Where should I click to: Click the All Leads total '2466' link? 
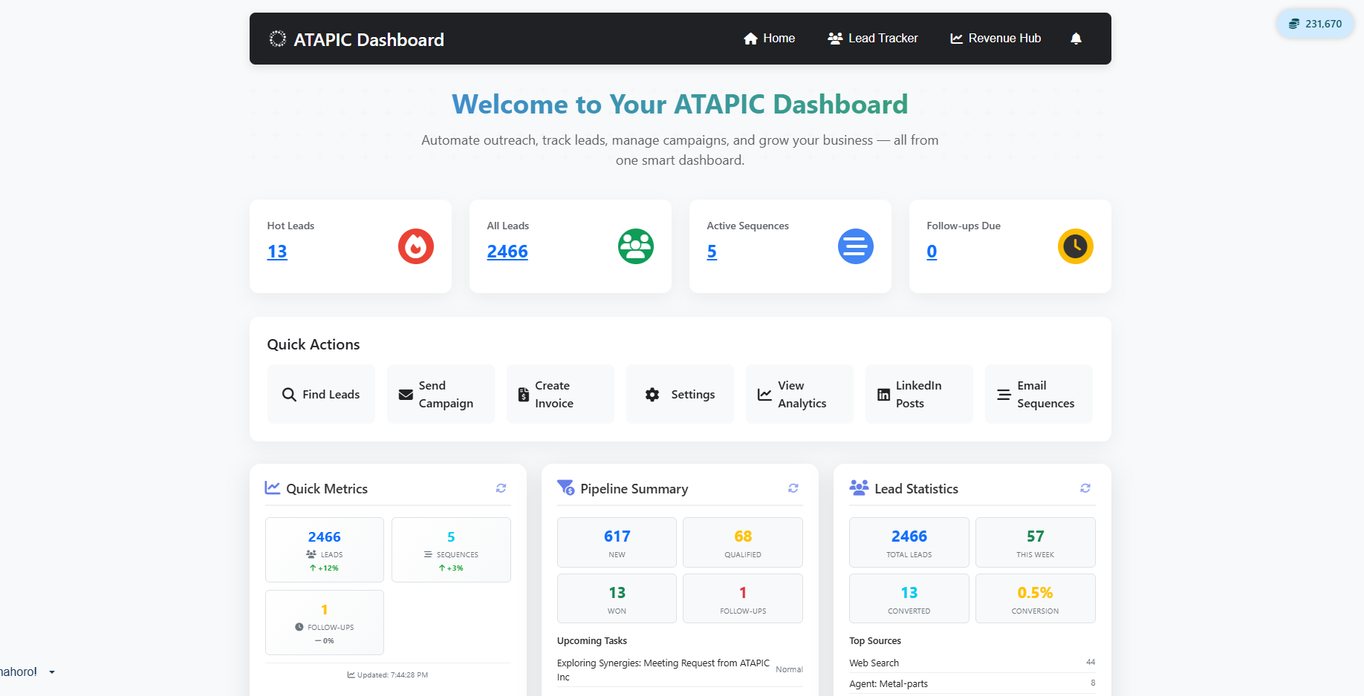[x=507, y=252]
